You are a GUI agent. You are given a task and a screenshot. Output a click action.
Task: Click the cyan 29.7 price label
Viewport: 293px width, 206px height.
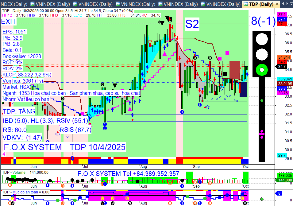[282, 155]
